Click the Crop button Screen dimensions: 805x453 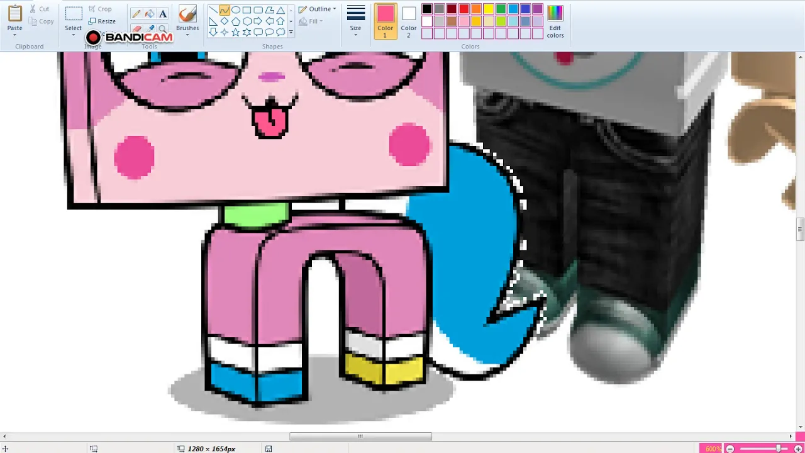coord(100,9)
